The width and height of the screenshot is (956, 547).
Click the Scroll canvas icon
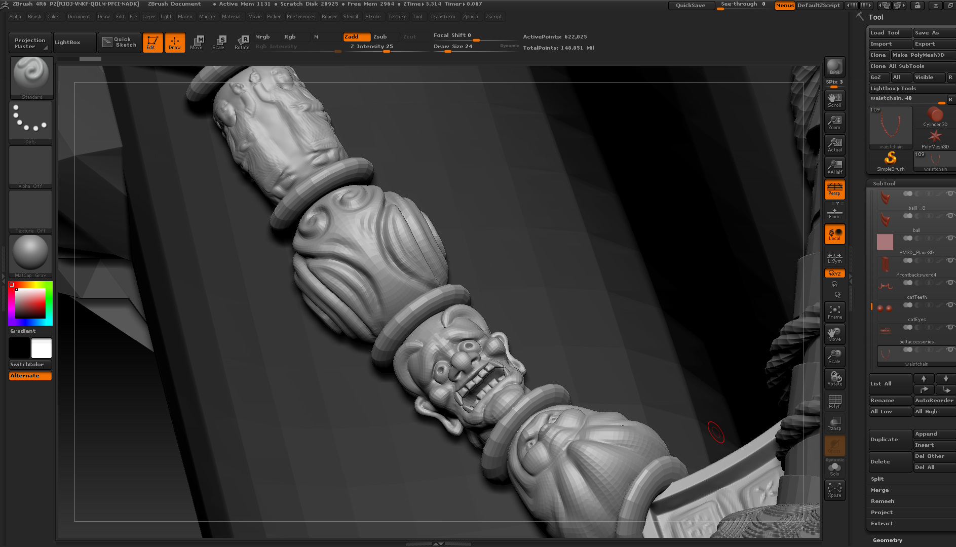tap(834, 100)
